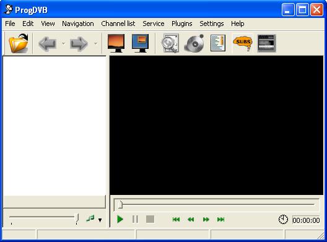This screenshot has height=242, width=327.
Task: Click the 00:00:00 time display field
Action: [306, 220]
